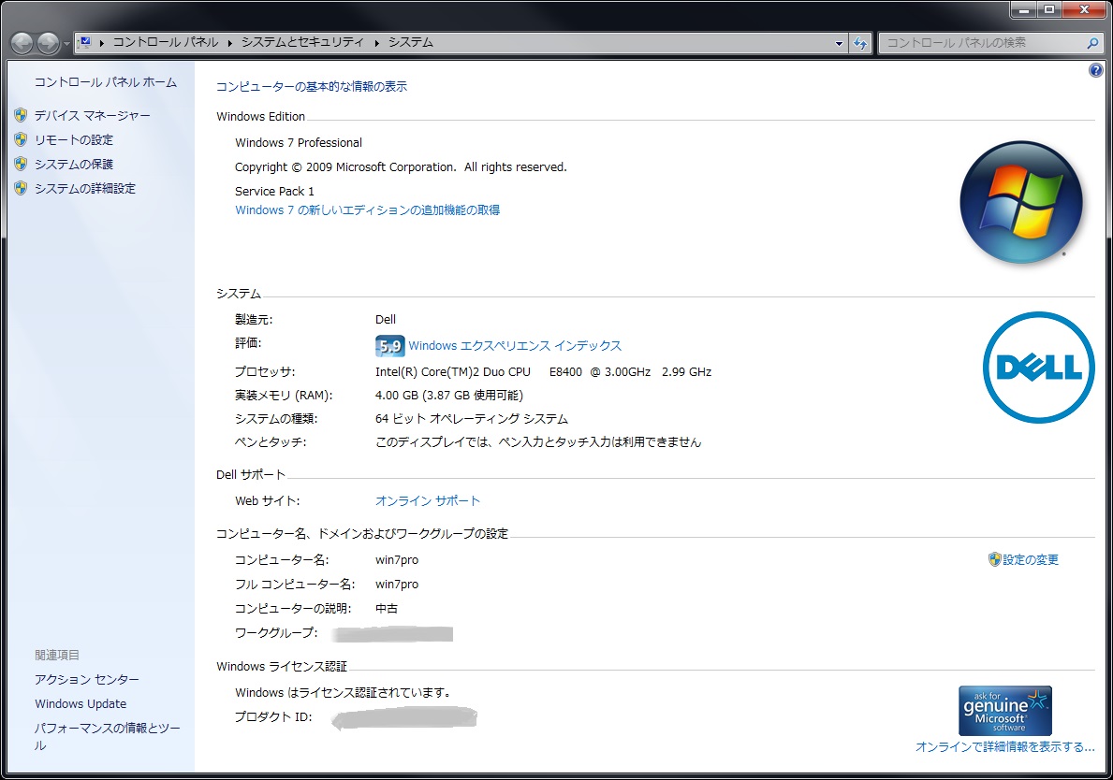Image resolution: width=1113 pixels, height=780 pixels.
Task: Click the computer icon in address bar
Action: click(84, 42)
